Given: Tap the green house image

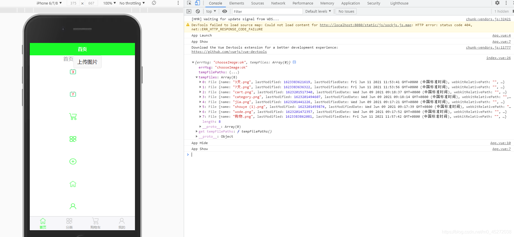Looking at the screenshot, I should coord(73,184).
